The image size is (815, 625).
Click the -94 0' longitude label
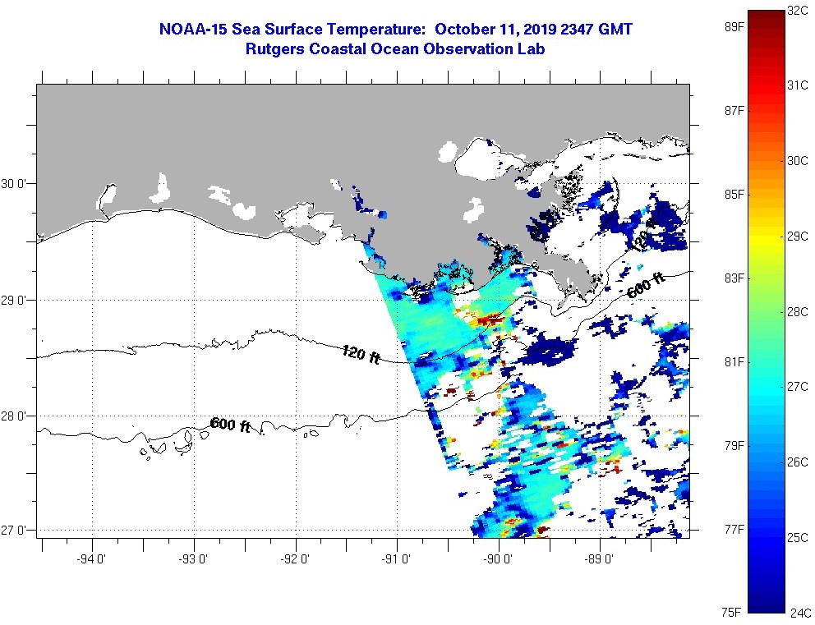[91, 559]
